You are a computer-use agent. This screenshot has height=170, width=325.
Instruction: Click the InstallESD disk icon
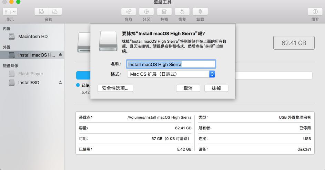(x=12, y=83)
